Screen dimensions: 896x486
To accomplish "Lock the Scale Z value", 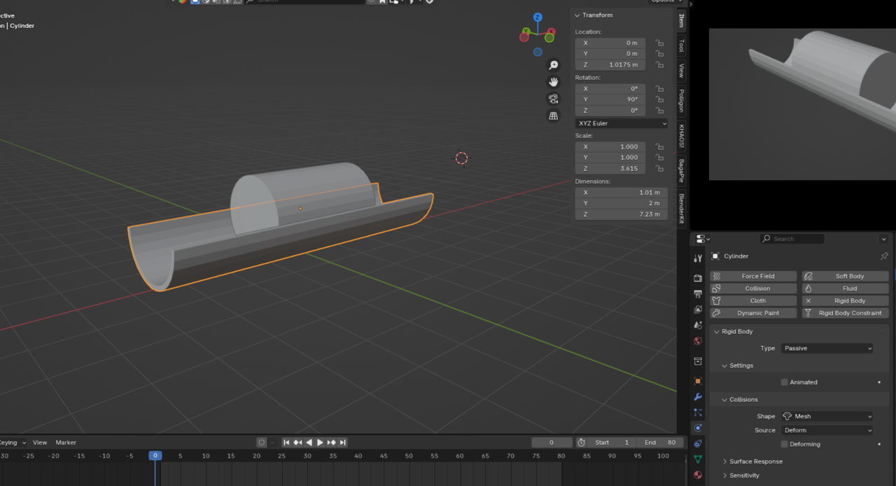I will pyautogui.click(x=659, y=169).
